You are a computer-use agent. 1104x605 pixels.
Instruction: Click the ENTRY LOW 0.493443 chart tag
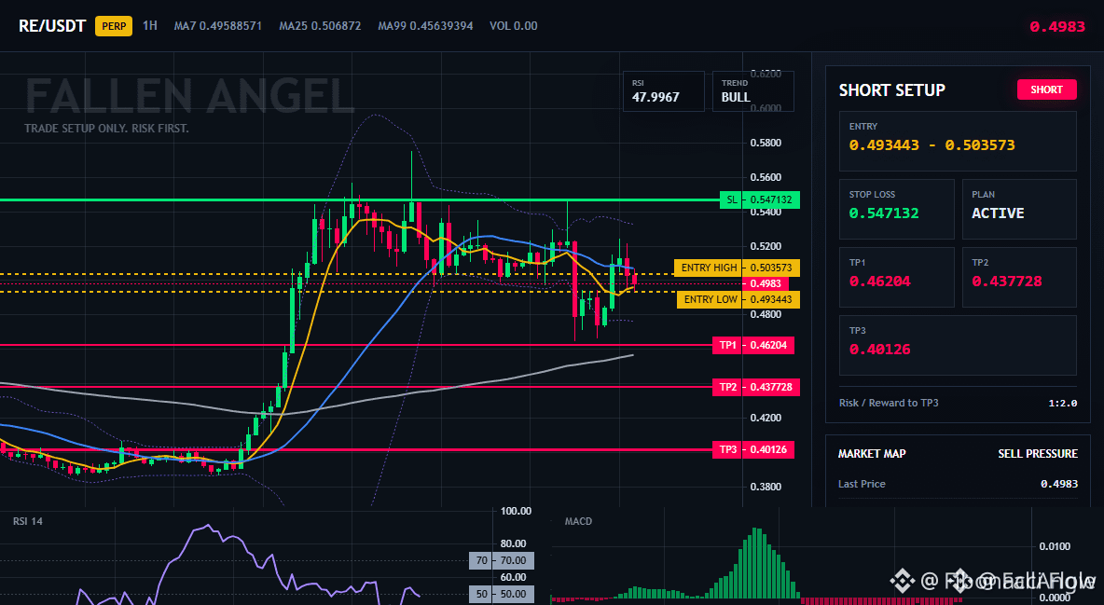(x=738, y=299)
